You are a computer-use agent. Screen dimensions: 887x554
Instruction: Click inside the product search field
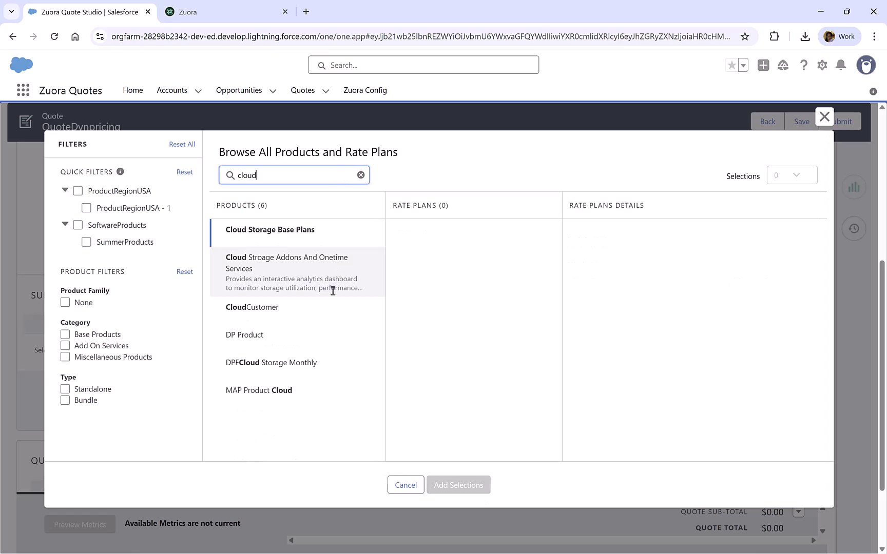coord(294,174)
